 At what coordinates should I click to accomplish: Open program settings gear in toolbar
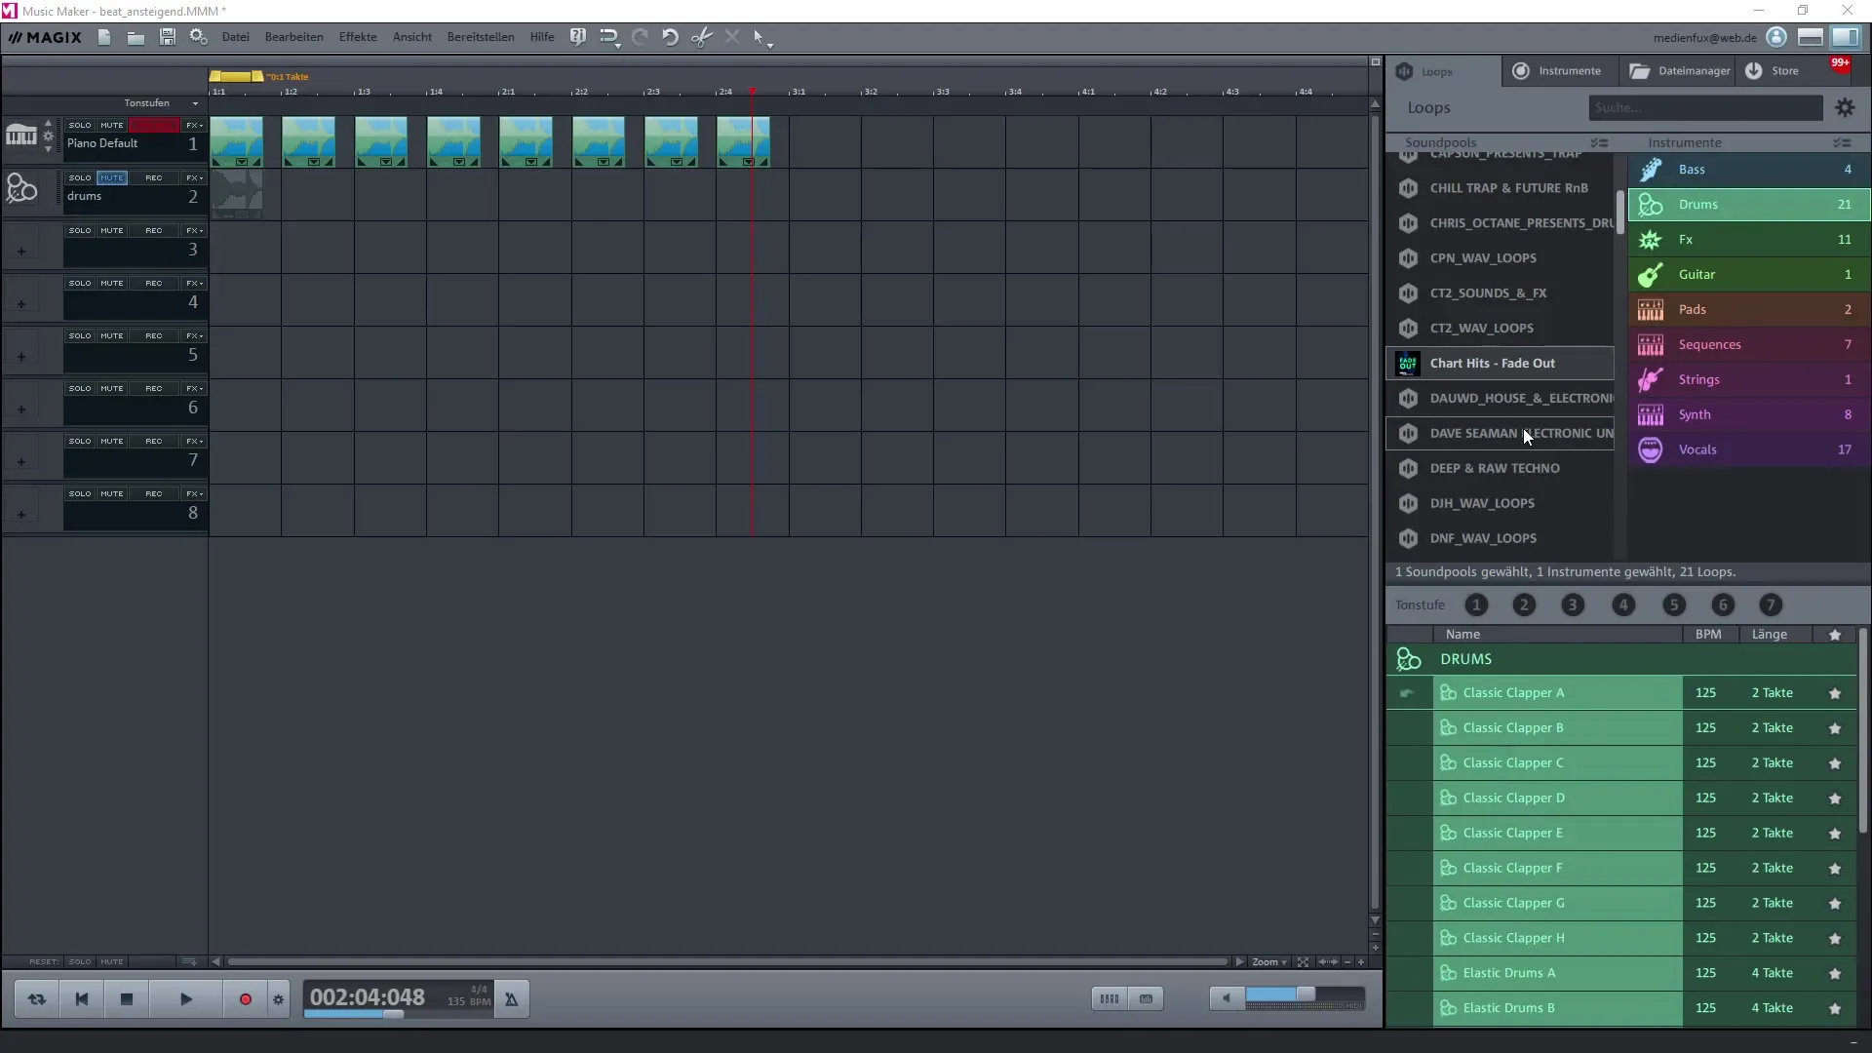198,37
